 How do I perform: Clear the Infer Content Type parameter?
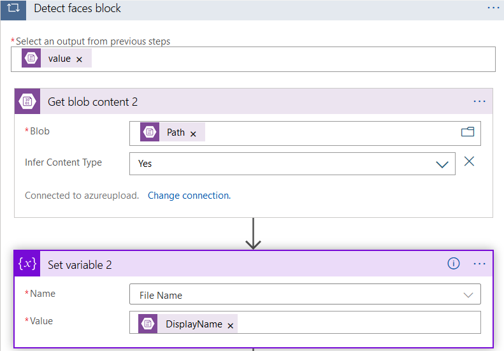[469, 161]
